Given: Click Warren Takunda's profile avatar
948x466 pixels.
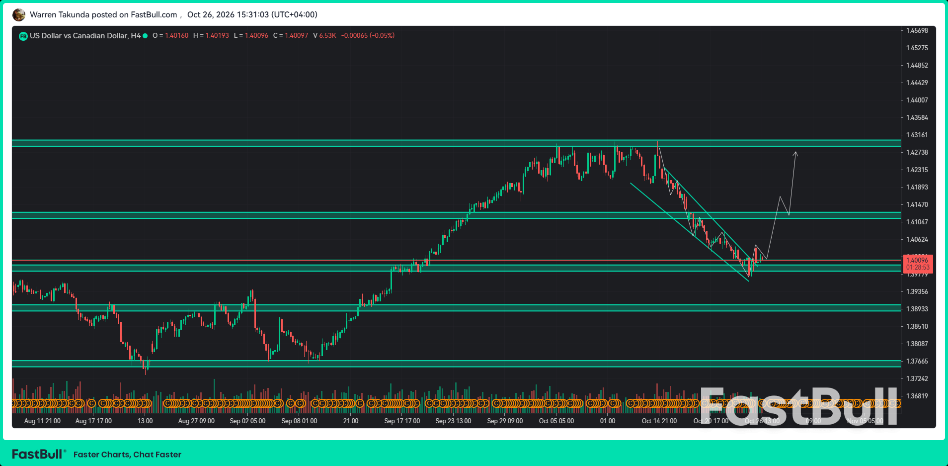Looking at the screenshot, I should 19,15.
